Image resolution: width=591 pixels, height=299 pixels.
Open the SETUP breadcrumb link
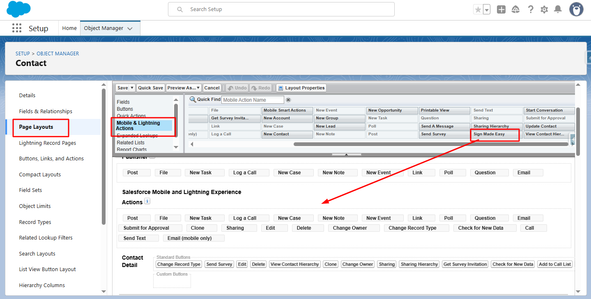point(23,53)
